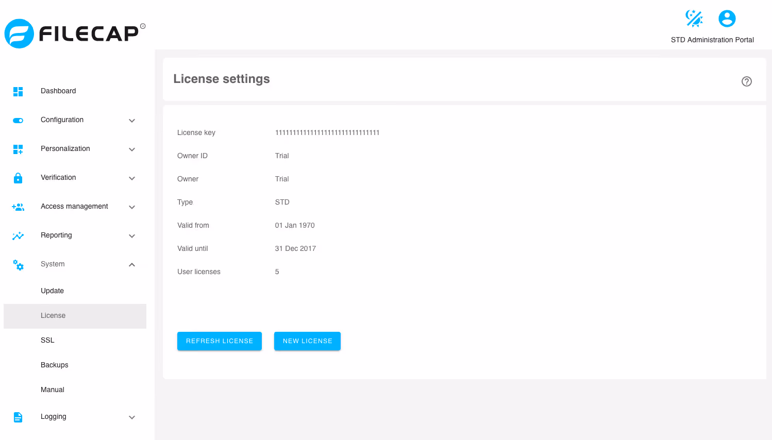Image resolution: width=772 pixels, height=440 pixels.
Task: Click the Reporting chart icon
Action: (x=18, y=236)
